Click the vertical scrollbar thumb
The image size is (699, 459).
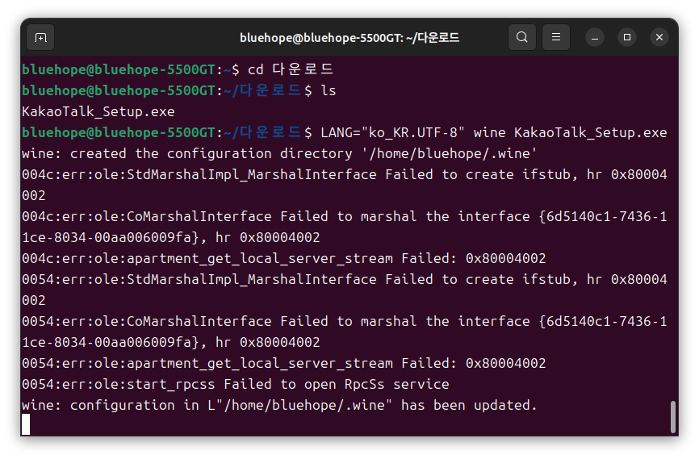(673, 417)
